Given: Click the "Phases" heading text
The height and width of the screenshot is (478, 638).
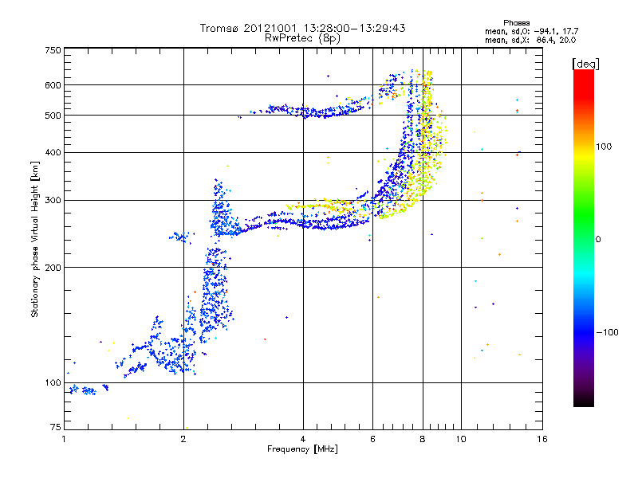Looking at the screenshot, I should pyautogui.click(x=516, y=23).
